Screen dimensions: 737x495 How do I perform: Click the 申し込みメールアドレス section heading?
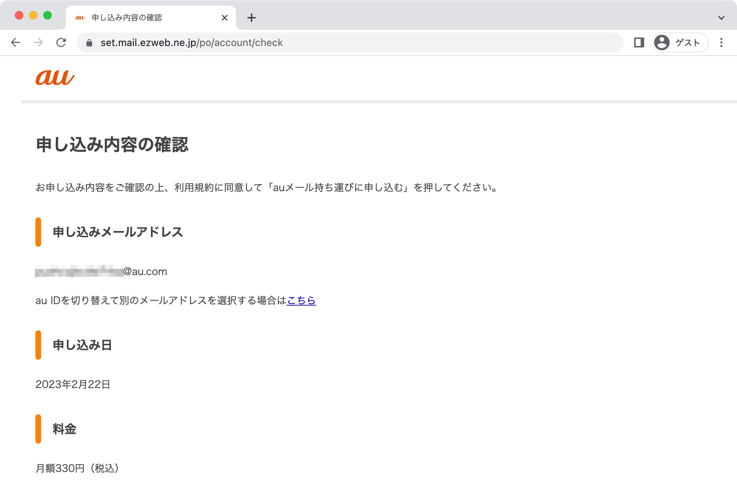(118, 232)
